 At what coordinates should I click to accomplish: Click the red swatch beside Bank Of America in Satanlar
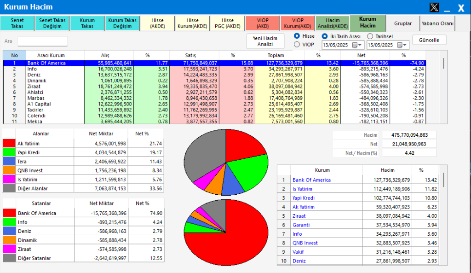click(9, 213)
